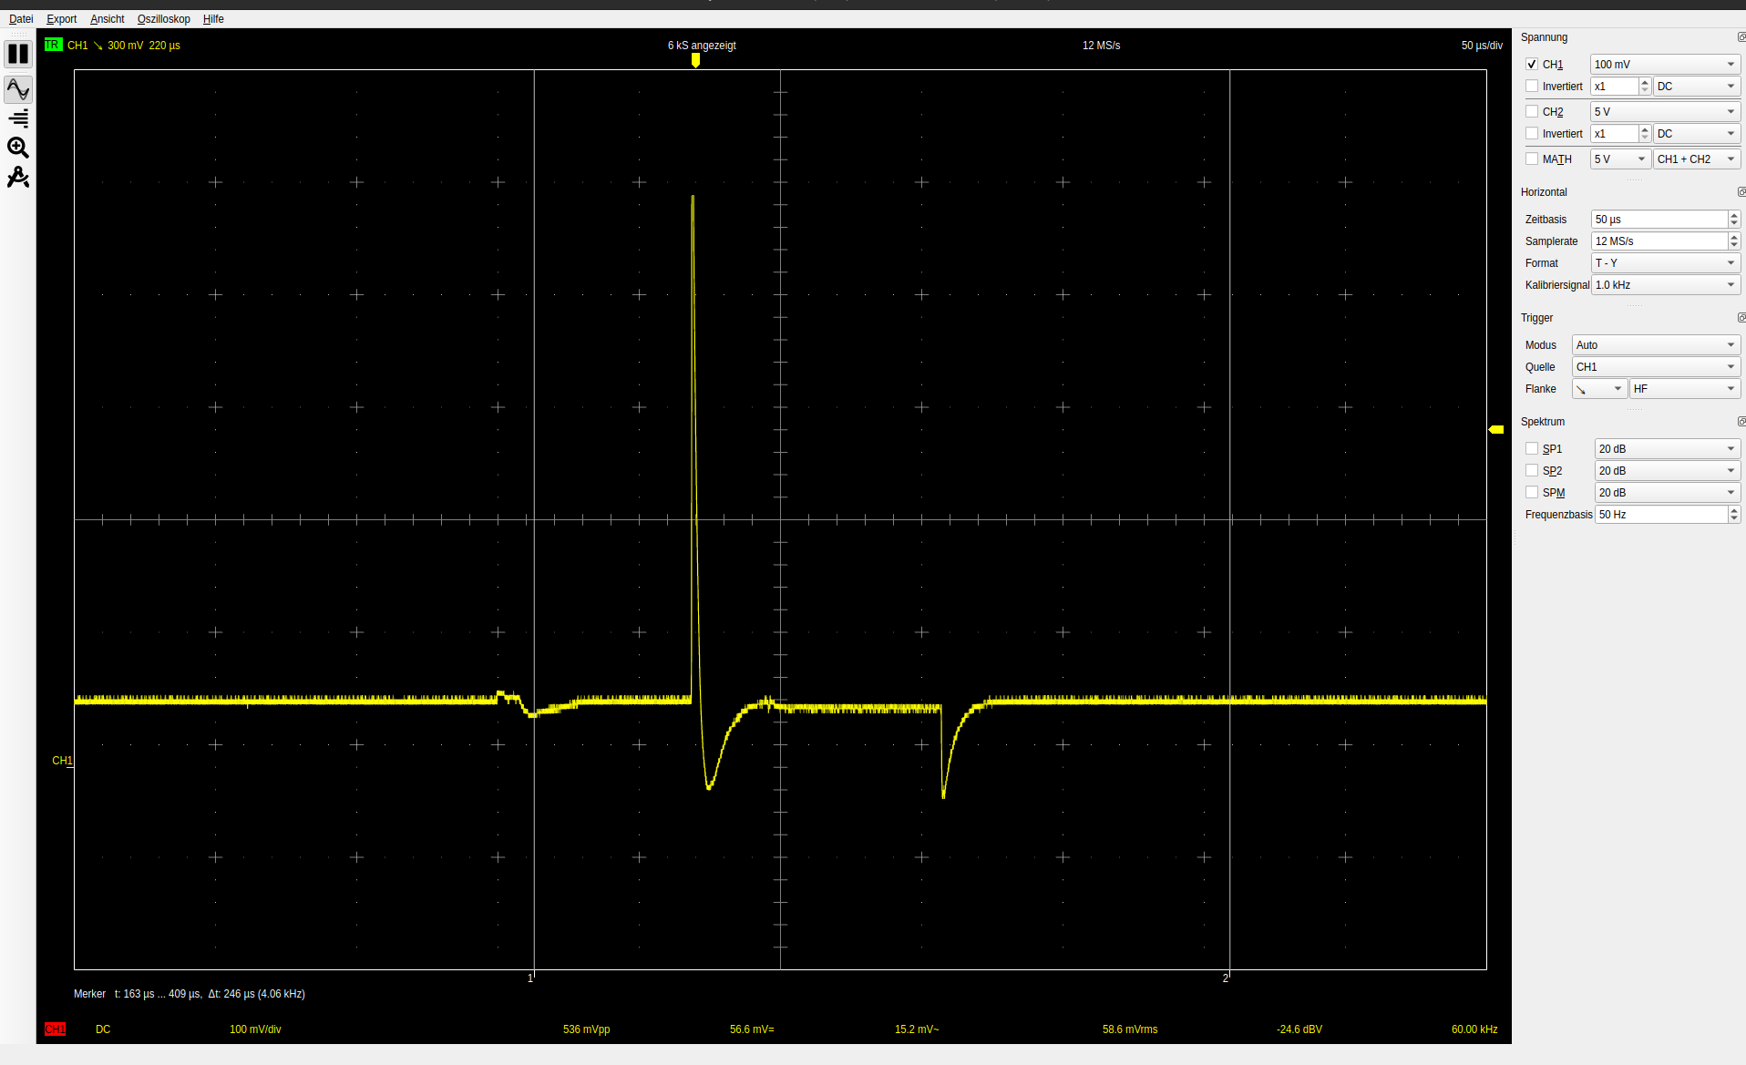Click cursor marker 1 label below the plot
This screenshot has width=1746, height=1065.
[x=530, y=978]
